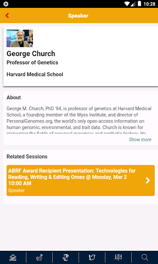Viewport: 158px width, 264px height.
Task: Open the Twitter bird icon
Action: coord(92,257)
